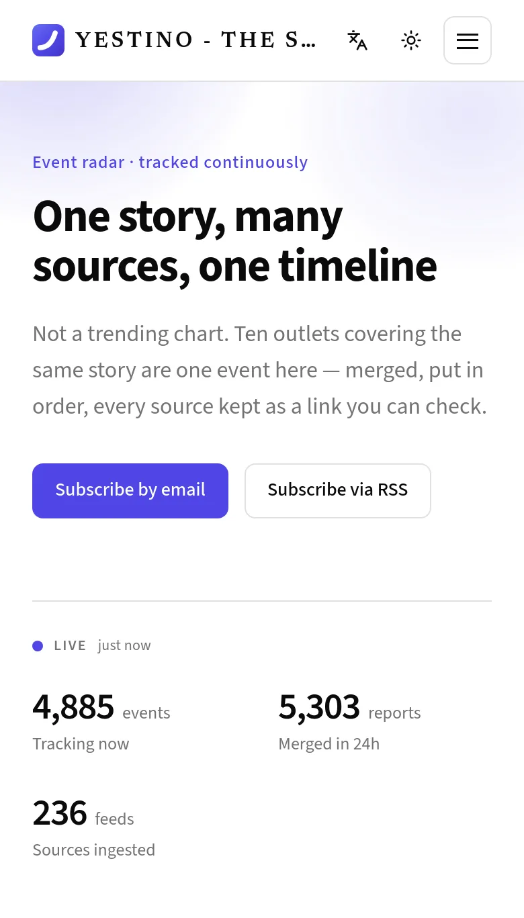Screen dimensions: 524x918
Task: Click the Event radar tagline text
Action: point(170,163)
